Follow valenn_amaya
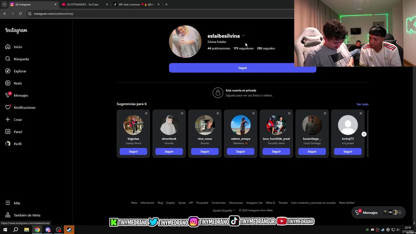 coord(240,151)
